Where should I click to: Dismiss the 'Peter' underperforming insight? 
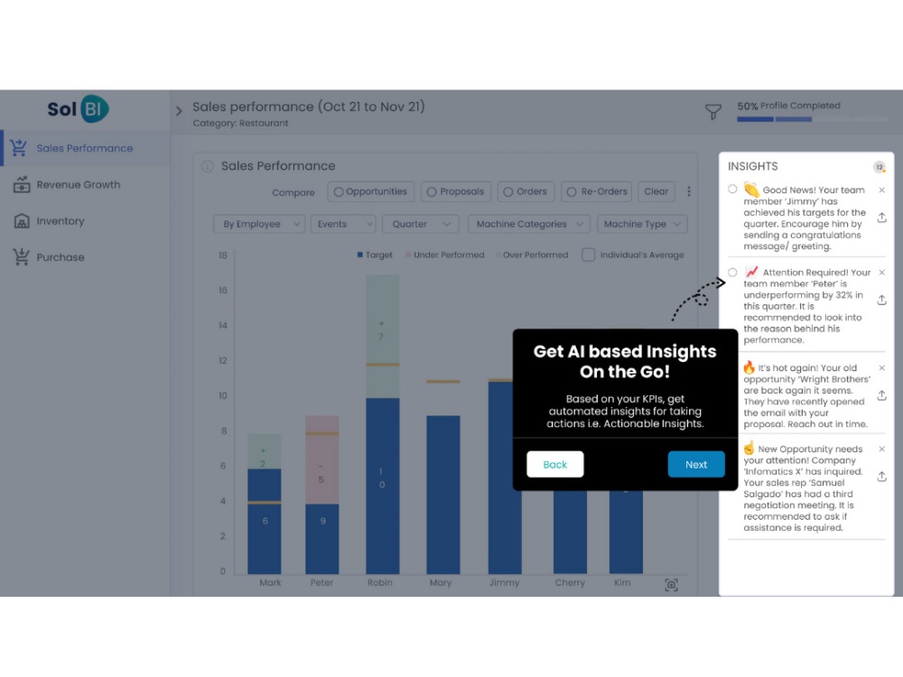881,273
